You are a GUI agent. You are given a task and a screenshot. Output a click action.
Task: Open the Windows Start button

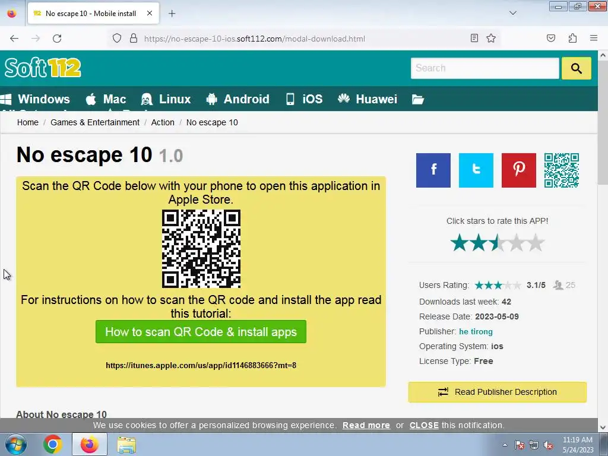pyautogui.click(x=16, y=444)
